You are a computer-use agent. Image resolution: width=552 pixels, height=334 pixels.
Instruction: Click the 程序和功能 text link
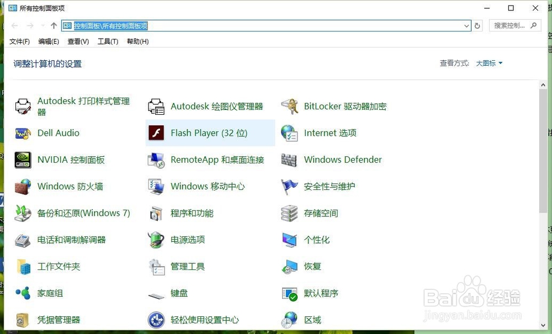tap(192, 213)
